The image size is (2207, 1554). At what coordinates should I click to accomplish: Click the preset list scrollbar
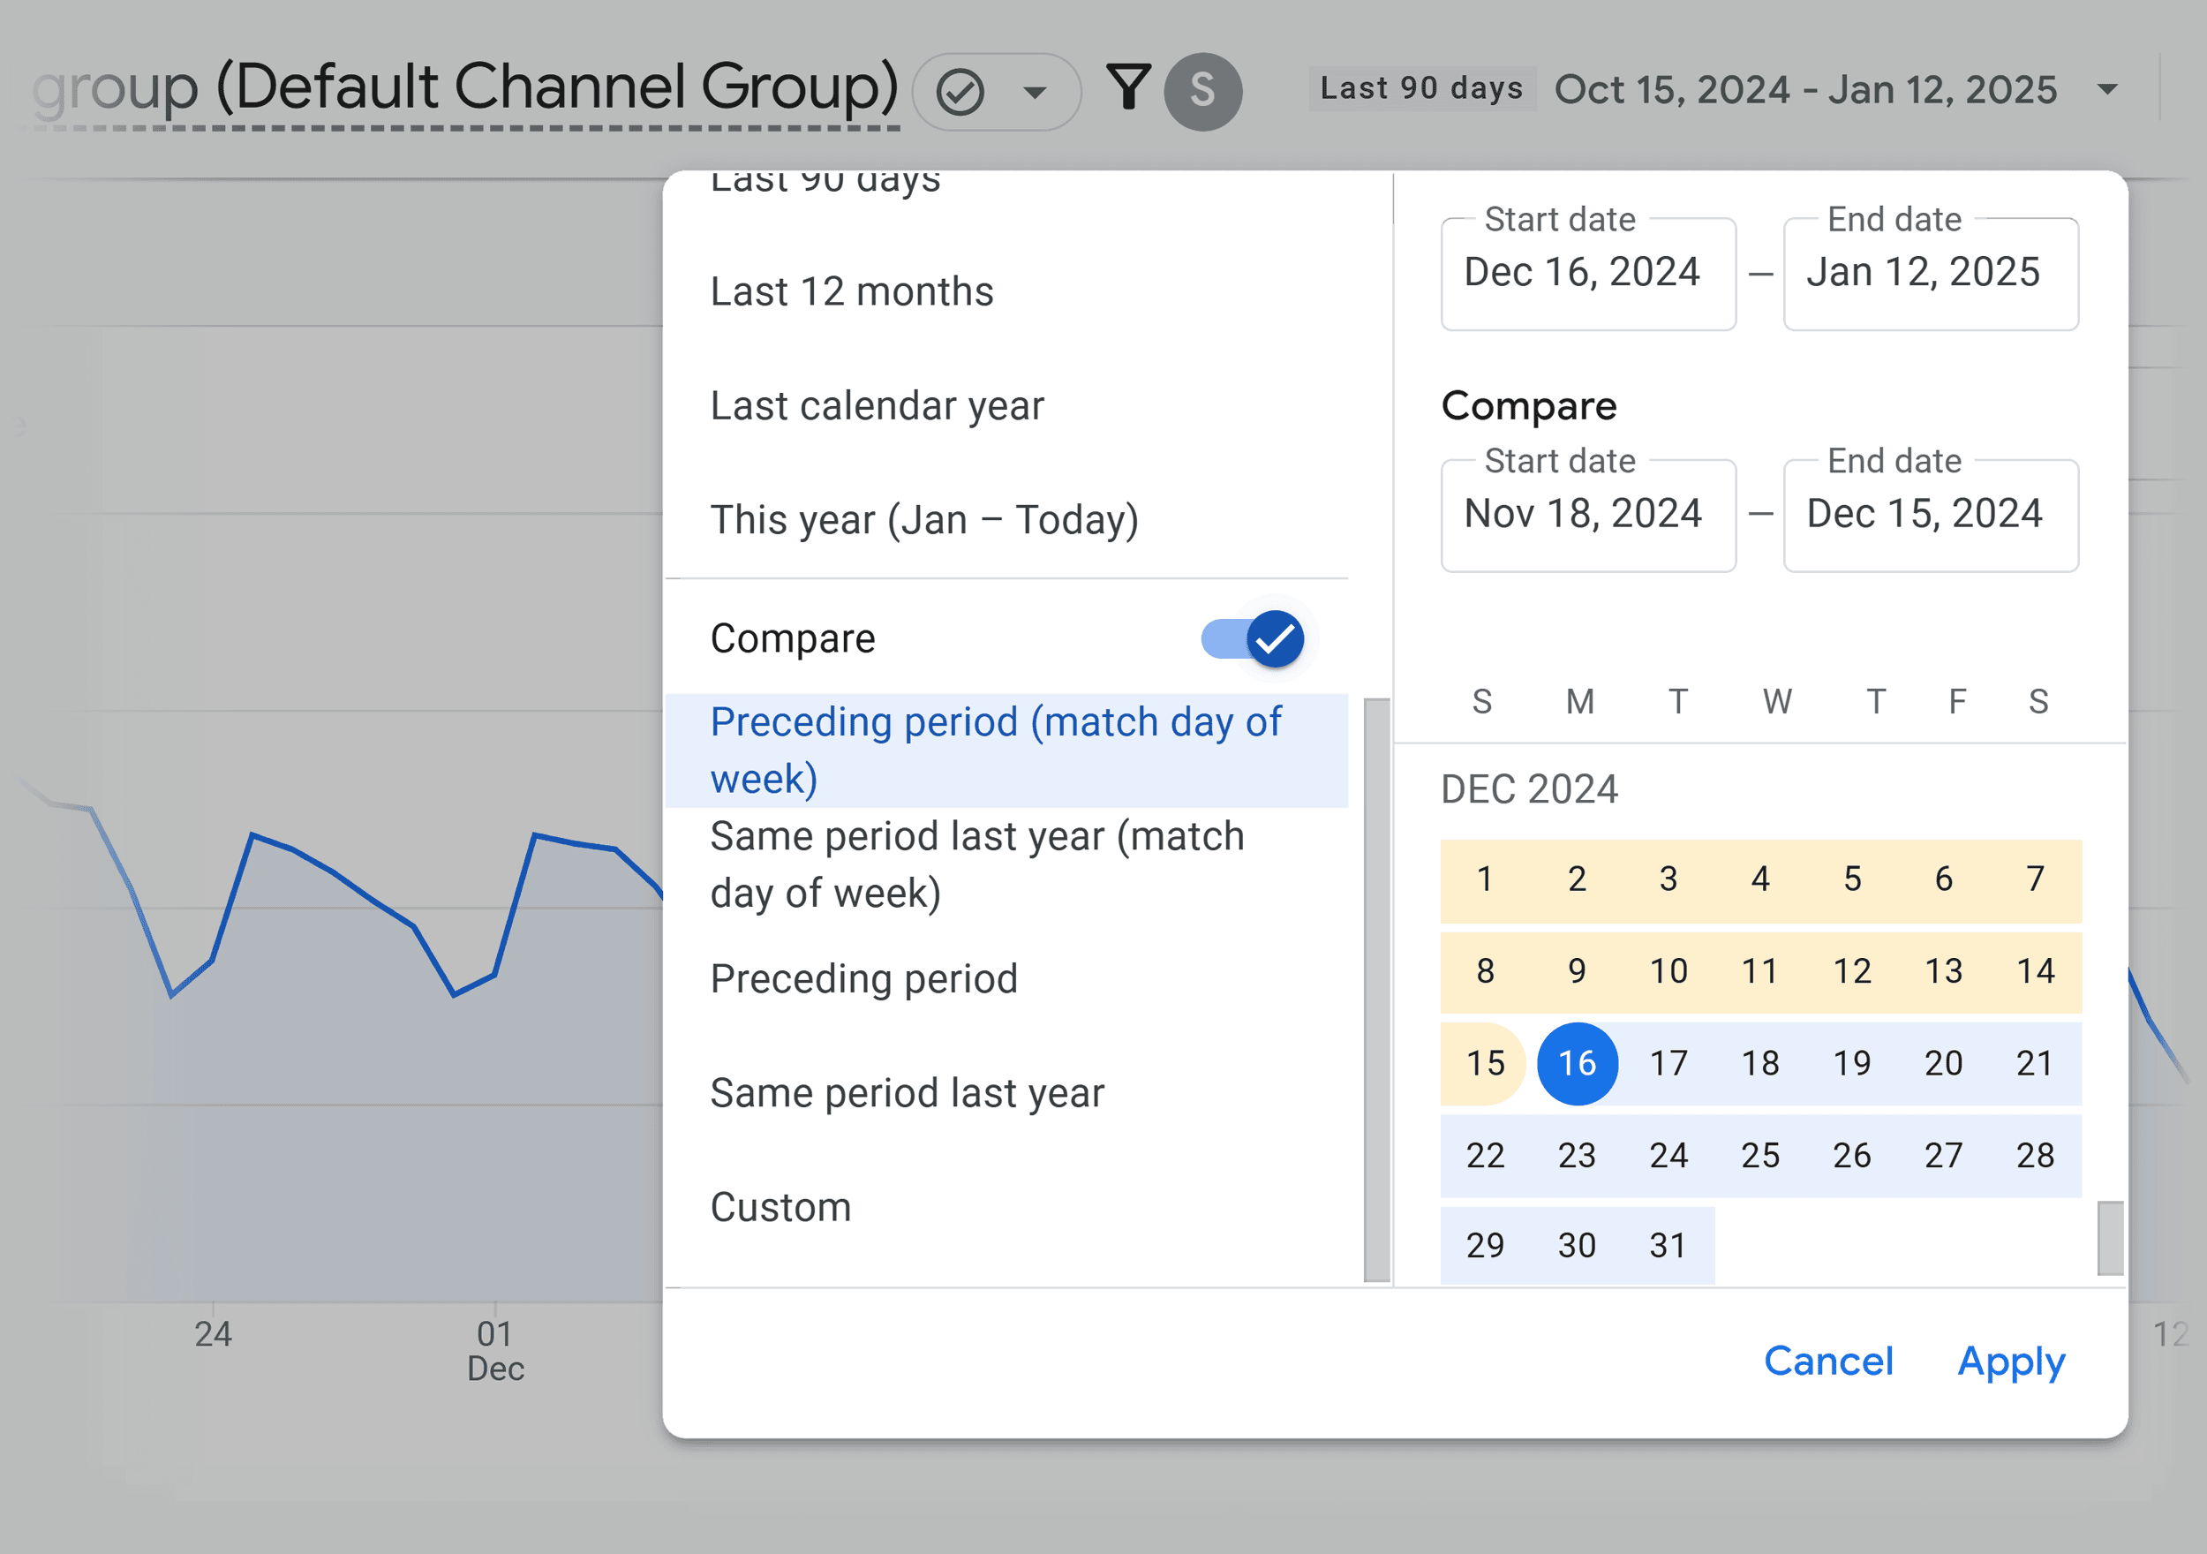point(1376,990)
